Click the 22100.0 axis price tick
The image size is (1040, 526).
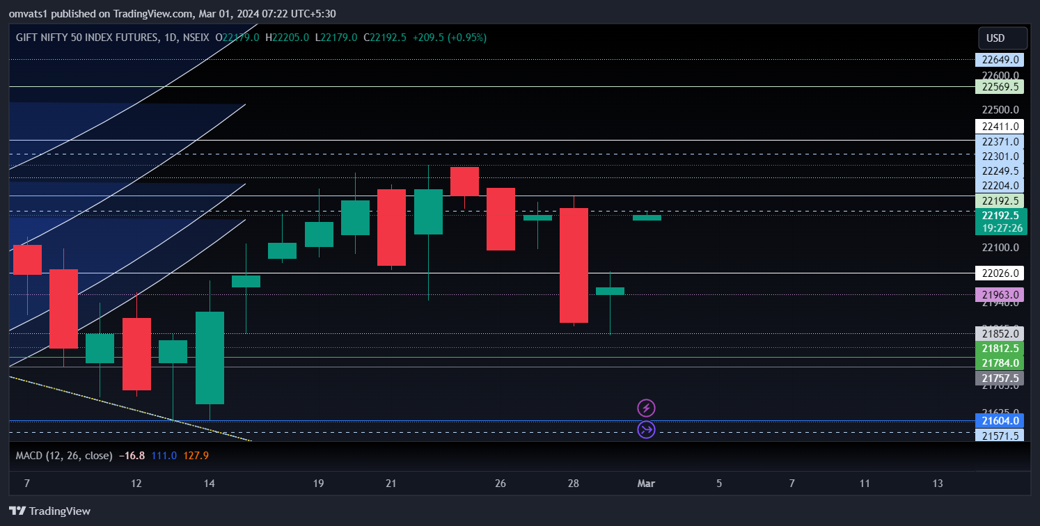click(x=1000, y=248)
